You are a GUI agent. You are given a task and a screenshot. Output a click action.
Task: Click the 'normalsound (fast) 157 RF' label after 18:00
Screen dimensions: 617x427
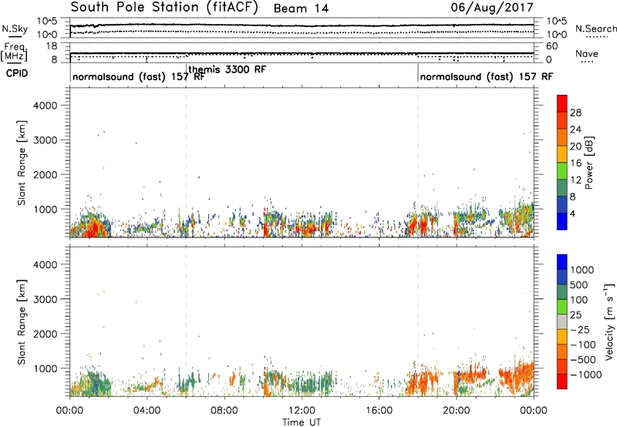click(x=487, y=76)
